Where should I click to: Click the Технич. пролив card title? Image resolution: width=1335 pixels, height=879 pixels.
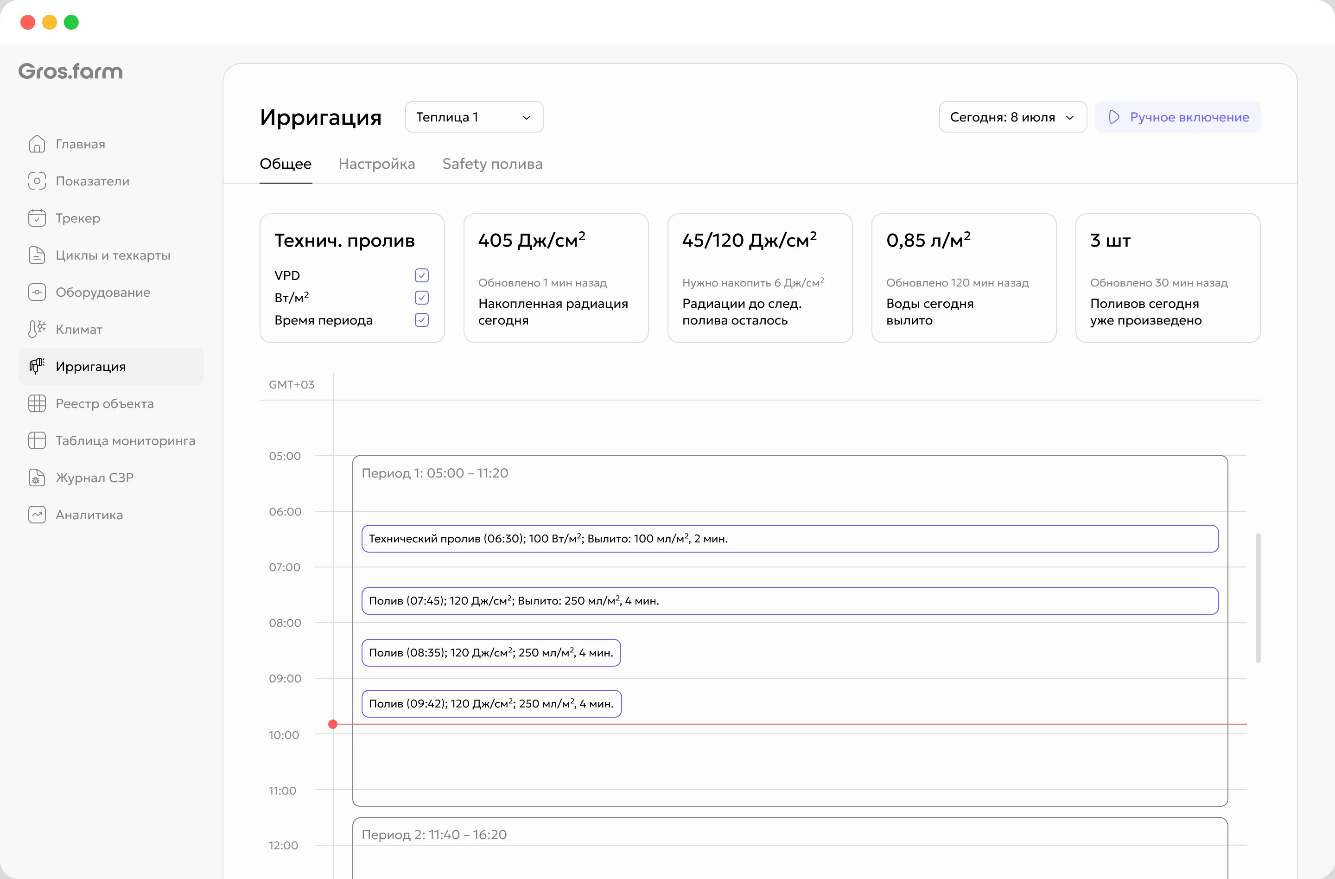(x=344, y=241)
